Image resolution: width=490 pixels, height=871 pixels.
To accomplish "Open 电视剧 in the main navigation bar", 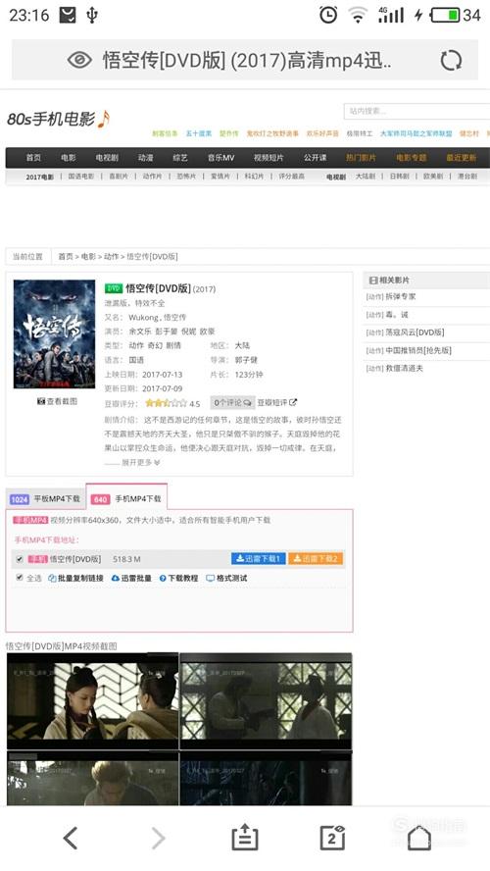I will point(107,158).
